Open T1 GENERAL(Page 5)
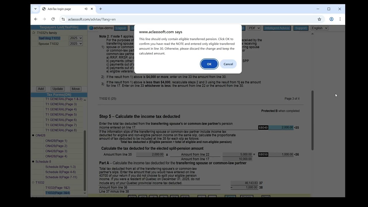 pyautogui.click(x=61, y=114)
